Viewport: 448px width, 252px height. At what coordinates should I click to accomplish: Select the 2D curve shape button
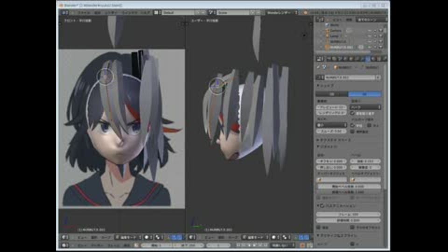pyautogui.click(x=332, y=94)
